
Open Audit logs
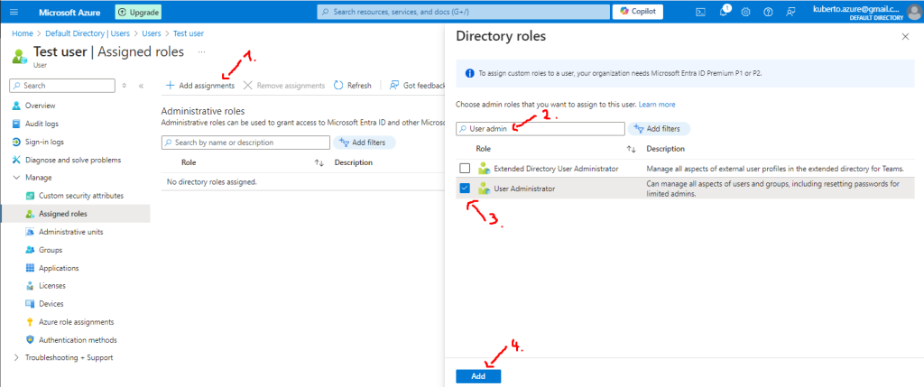tap(42, 124)
